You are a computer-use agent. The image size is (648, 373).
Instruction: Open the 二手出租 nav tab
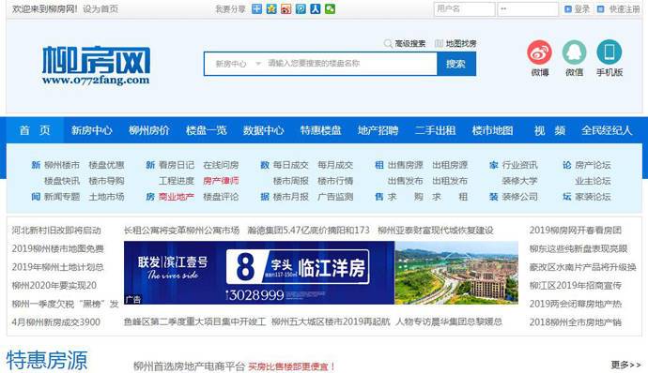point(435,130)
